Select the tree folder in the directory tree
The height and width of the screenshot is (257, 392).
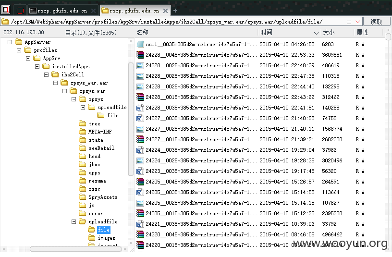(95, 123)
